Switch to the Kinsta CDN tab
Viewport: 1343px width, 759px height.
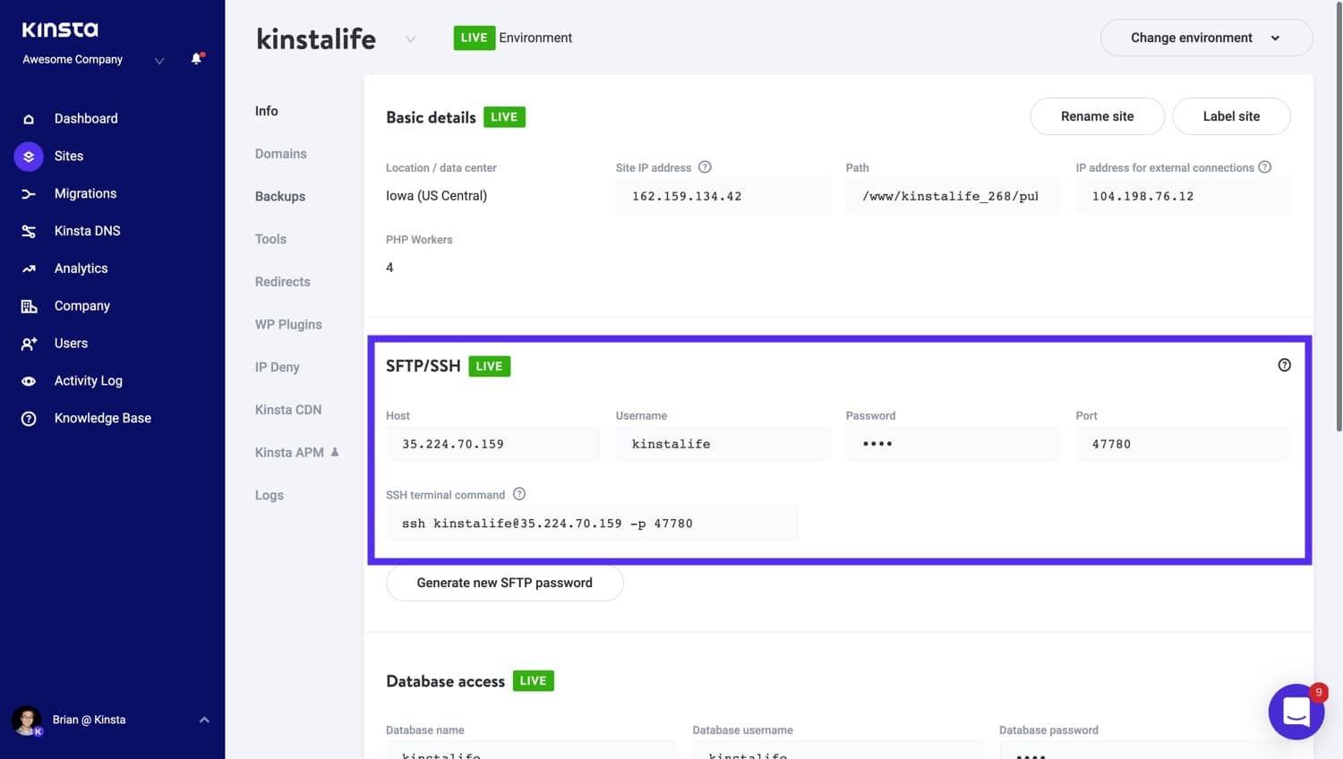287,410
